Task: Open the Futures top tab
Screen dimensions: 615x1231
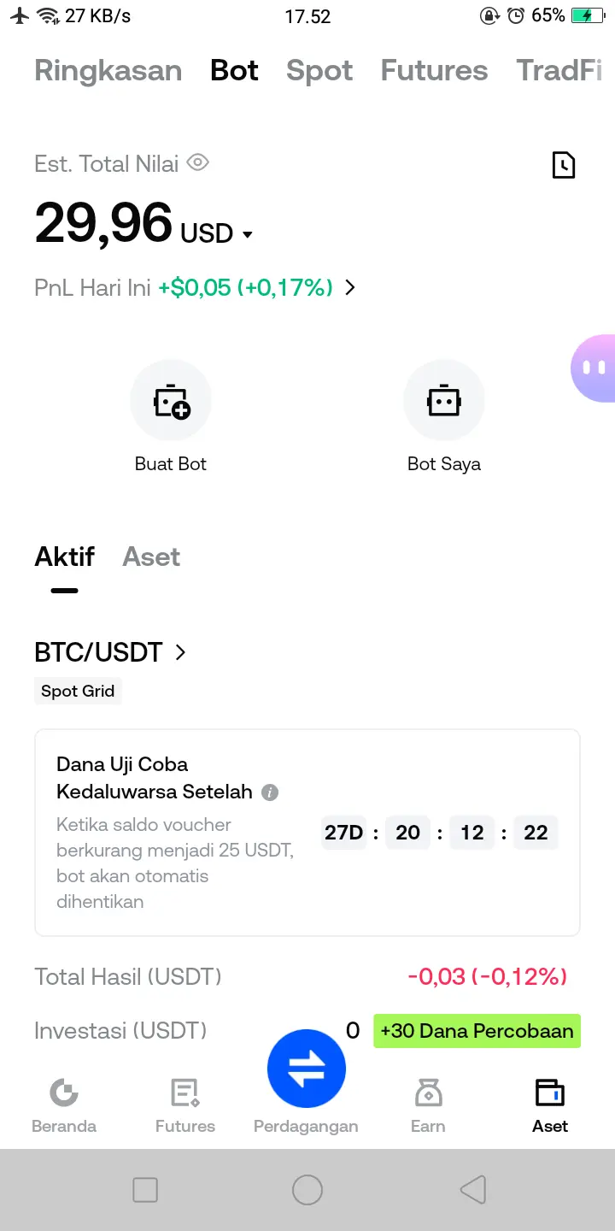Action: pyautogui.click(x=434, y=71)
